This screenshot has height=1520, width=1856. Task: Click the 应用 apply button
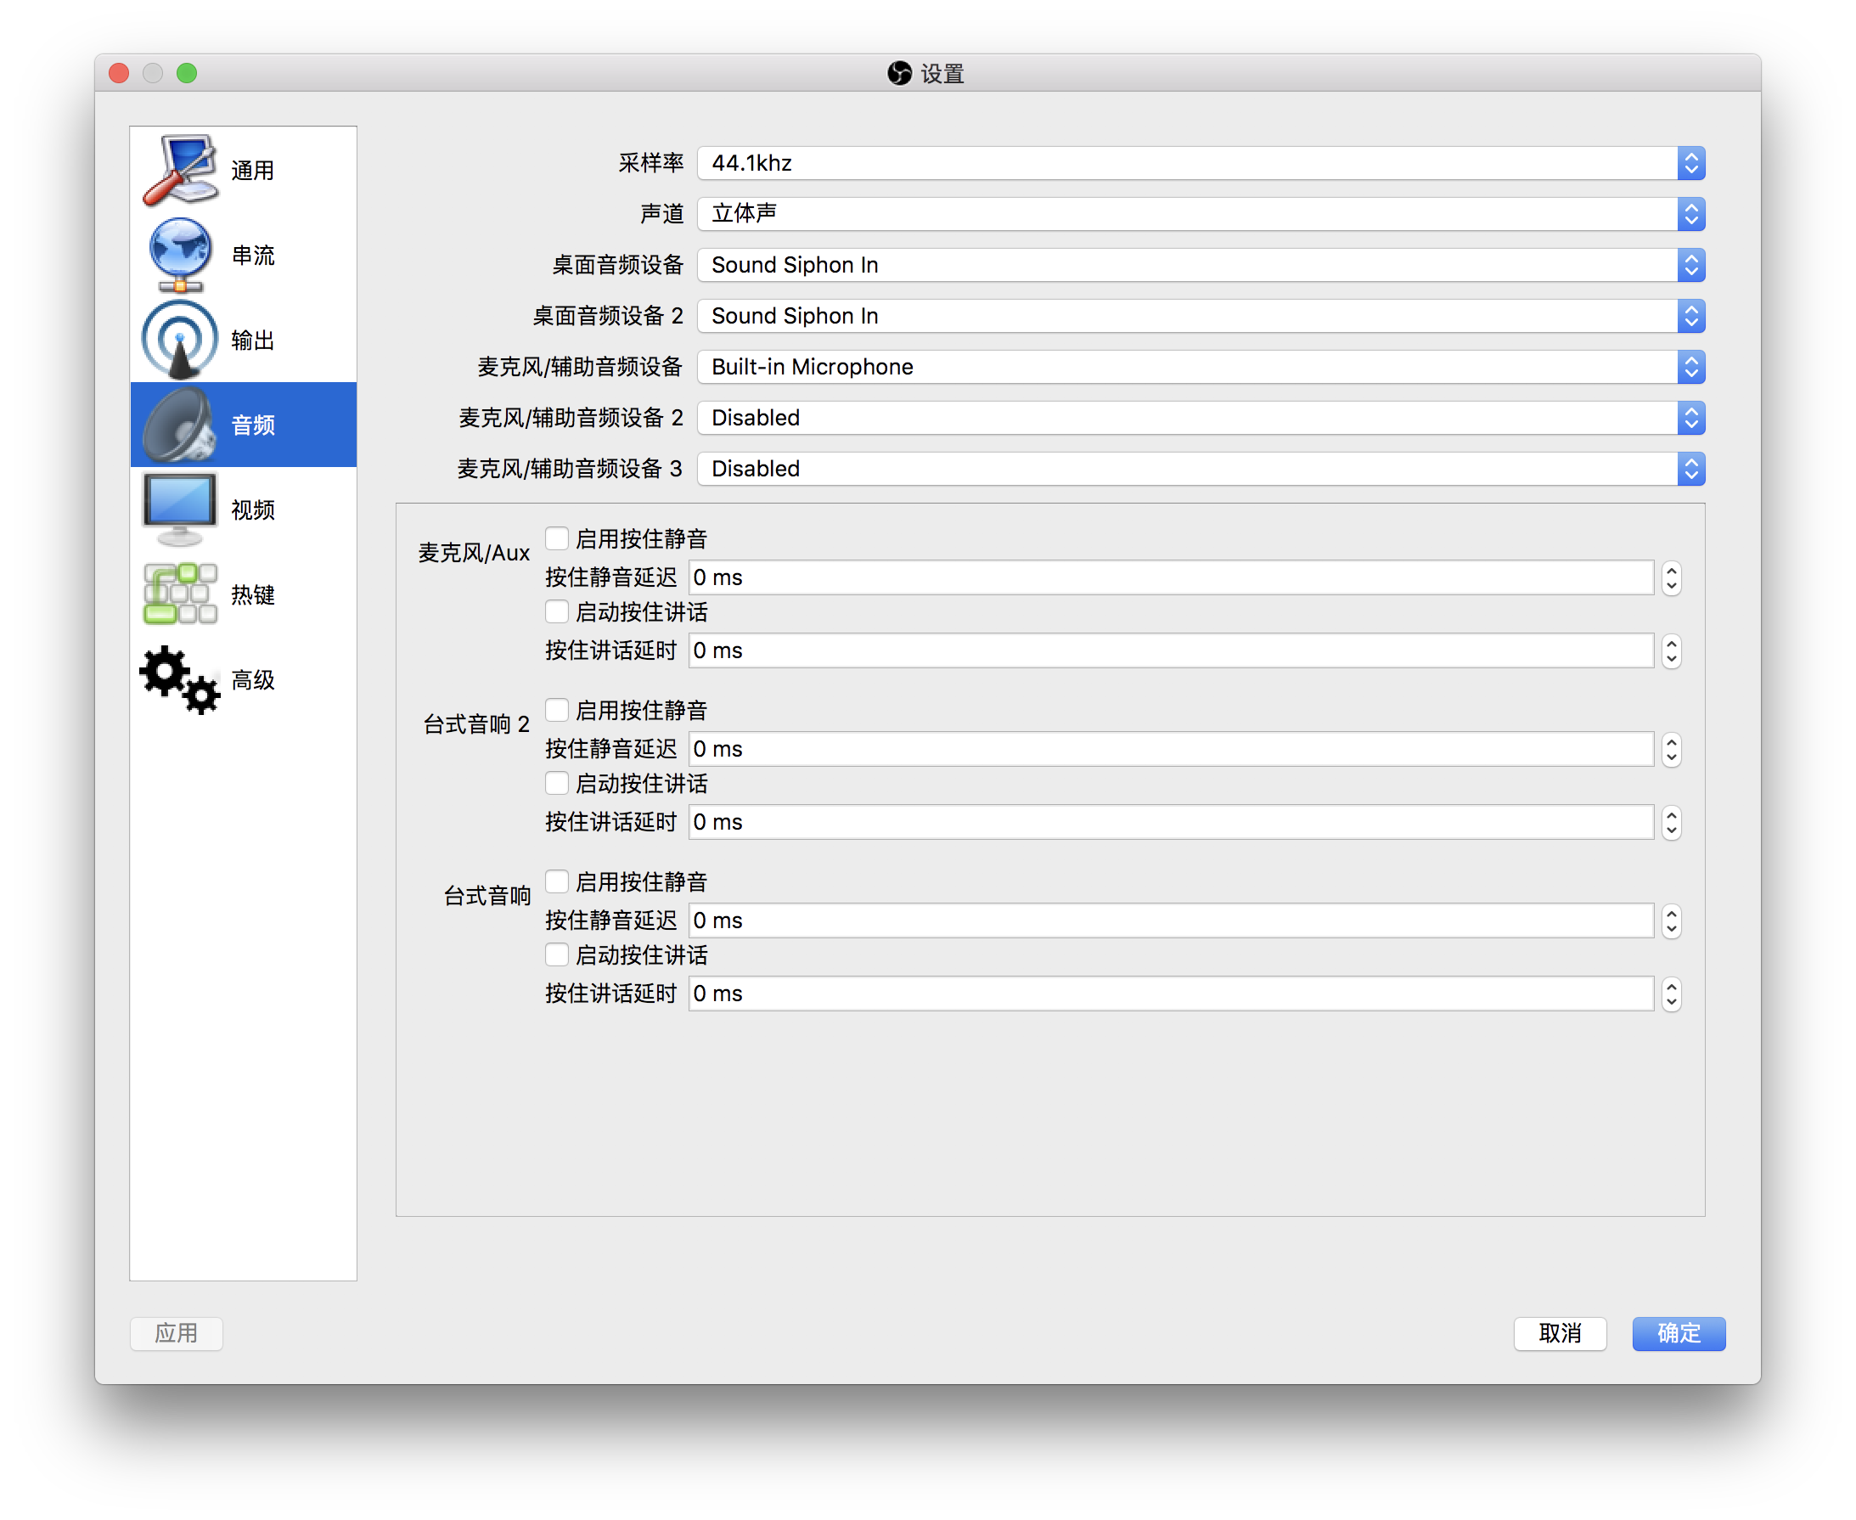pos(176,1333)
